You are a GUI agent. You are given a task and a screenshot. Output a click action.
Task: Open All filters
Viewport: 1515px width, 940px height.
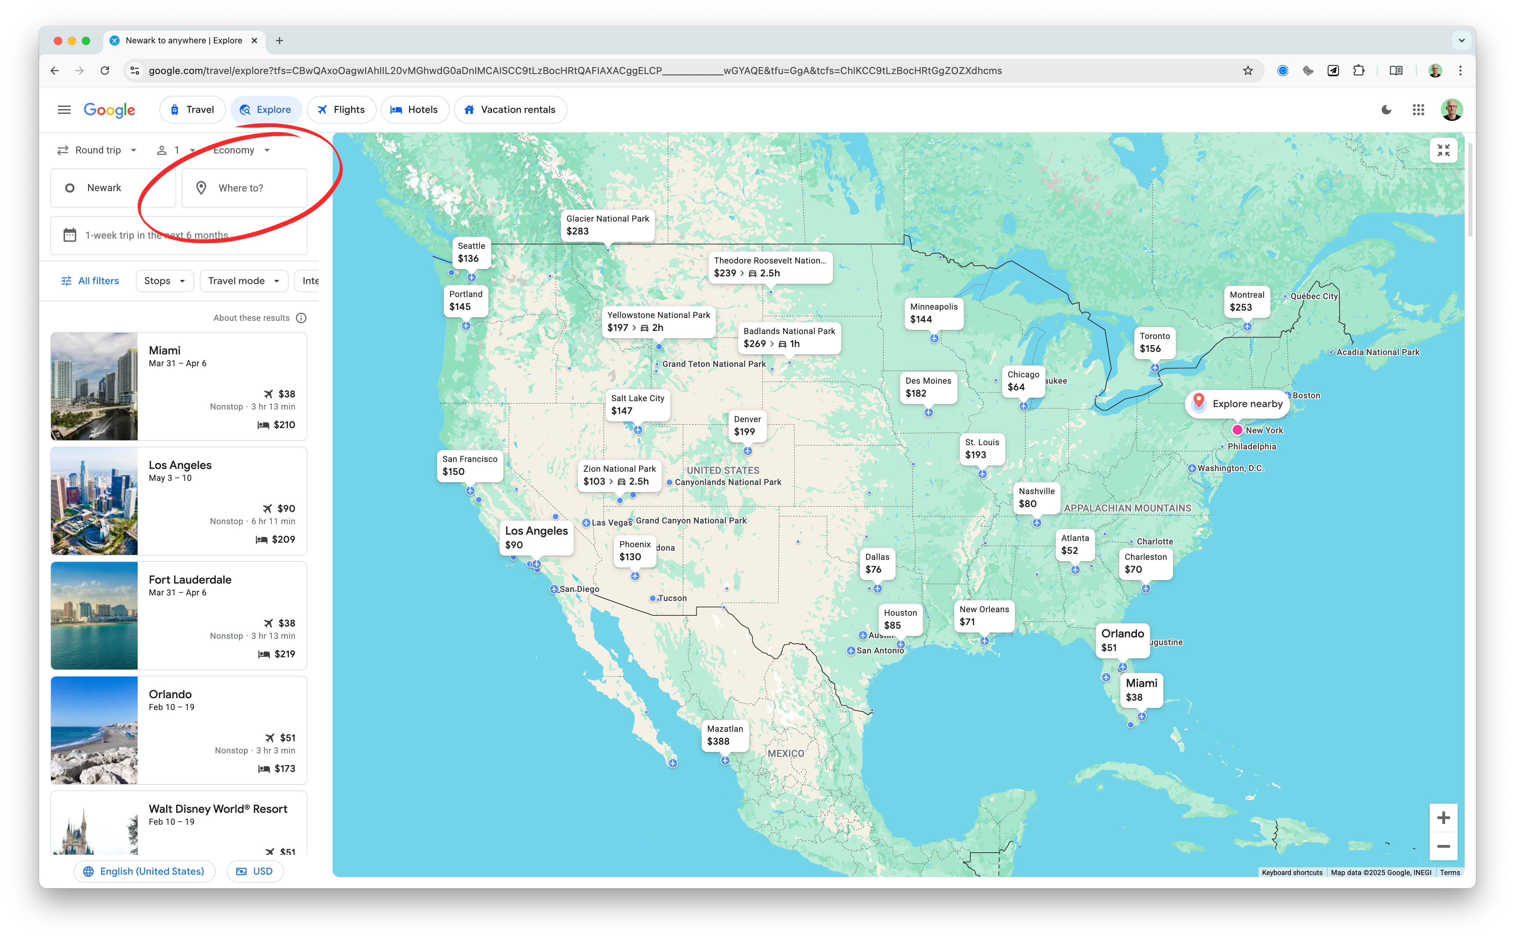(x=90, y=281)
